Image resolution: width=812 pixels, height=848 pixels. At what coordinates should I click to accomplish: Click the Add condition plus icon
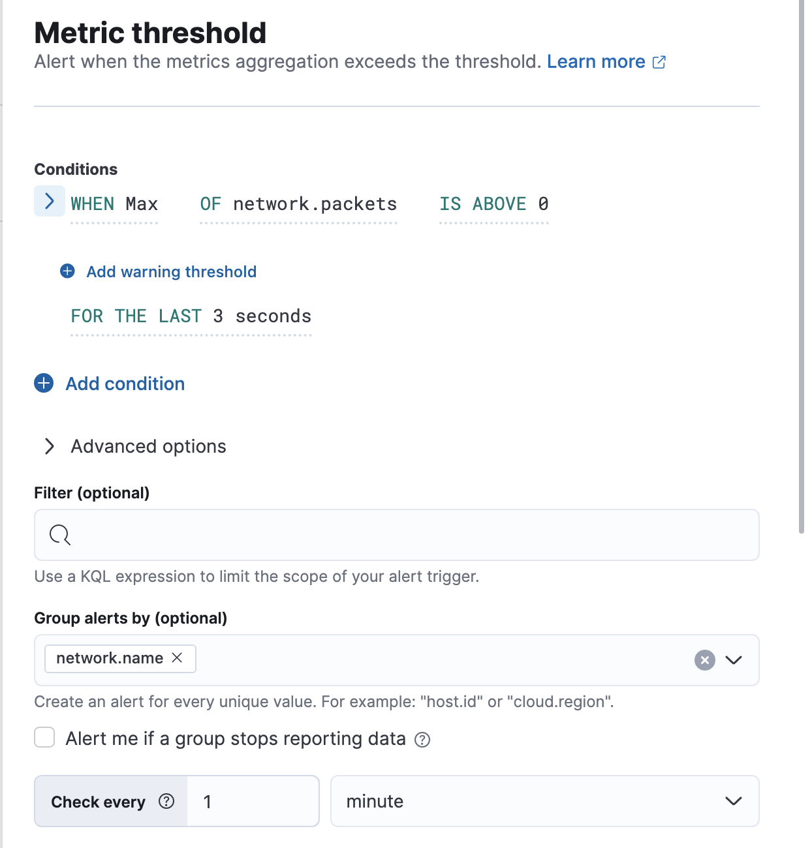coord(44,383)
